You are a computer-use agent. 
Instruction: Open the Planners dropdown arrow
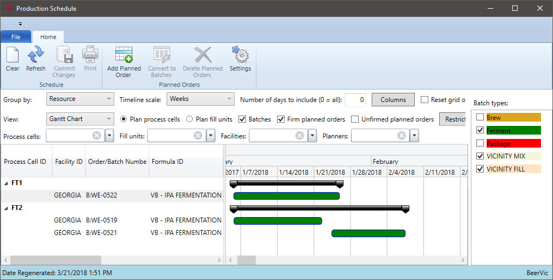[x=414, y=136]
